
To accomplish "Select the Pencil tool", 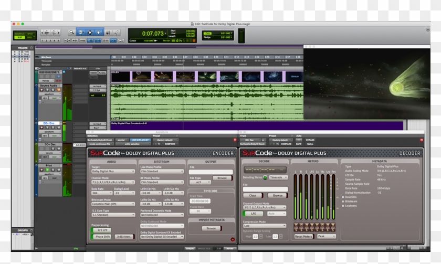I will 116,33.
